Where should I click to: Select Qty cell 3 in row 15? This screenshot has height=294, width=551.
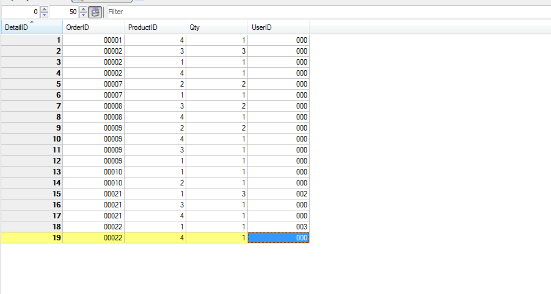(x=217, y=193)
